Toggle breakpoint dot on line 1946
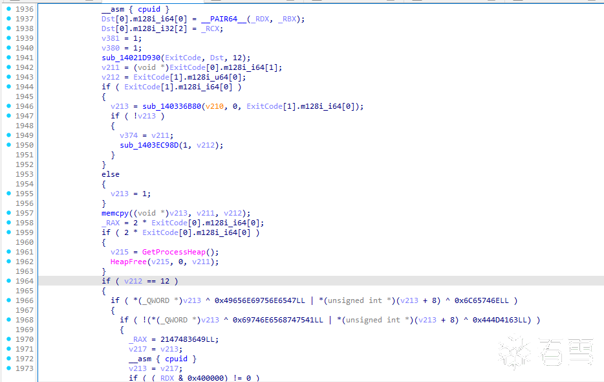The width and height of the screenshot is (604, 382). tap(9, 106)
